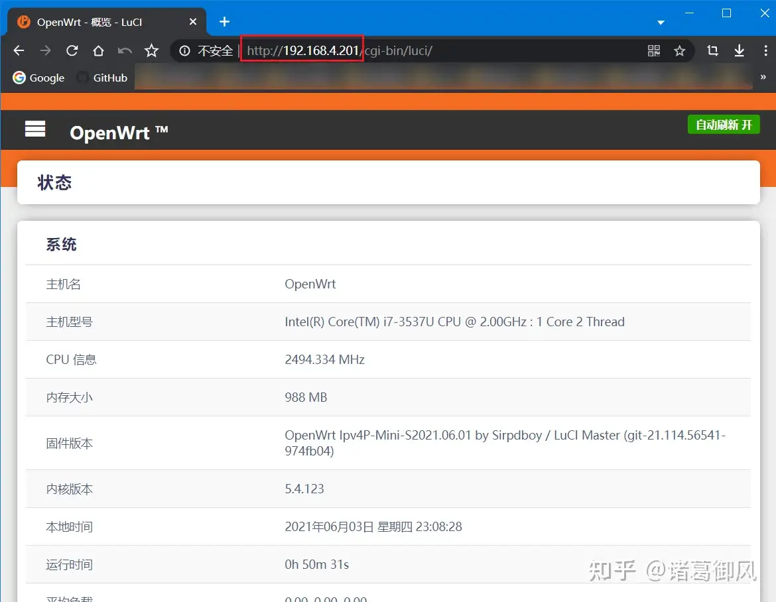776x602 pixels.
Task: Minimize the browser window
Action: [689, 13]
